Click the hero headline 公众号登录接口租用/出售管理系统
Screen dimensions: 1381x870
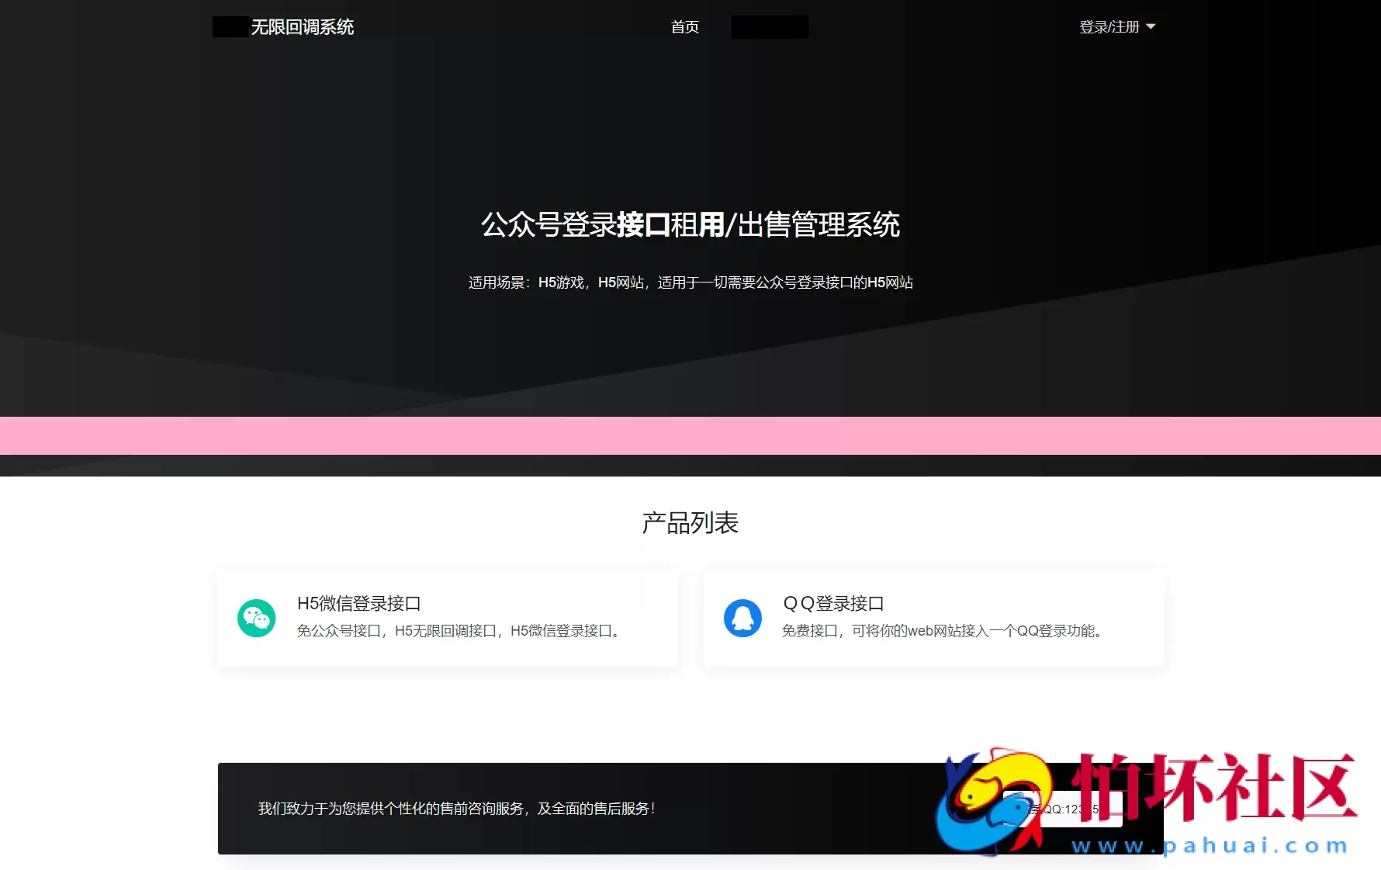pos(690,226)
